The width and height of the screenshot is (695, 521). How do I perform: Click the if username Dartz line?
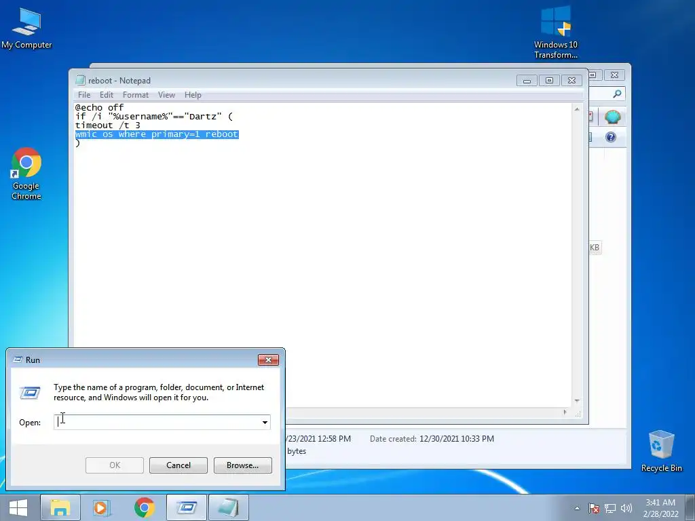(x=154, y=117)
